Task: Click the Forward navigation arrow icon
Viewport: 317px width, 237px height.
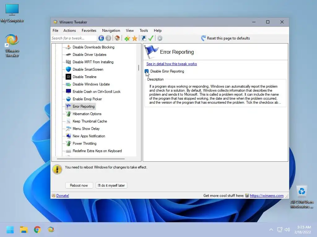Action: 108,38
